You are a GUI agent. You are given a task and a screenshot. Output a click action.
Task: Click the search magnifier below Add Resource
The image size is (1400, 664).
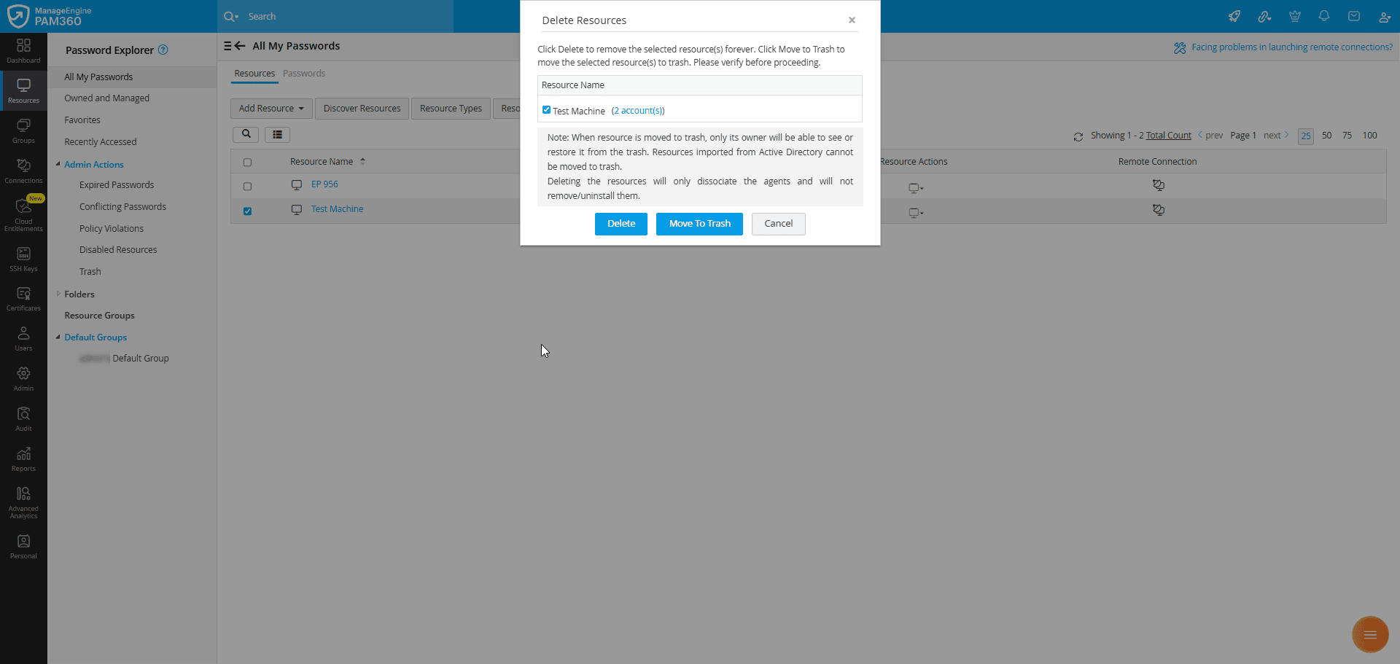coord(245,134)
